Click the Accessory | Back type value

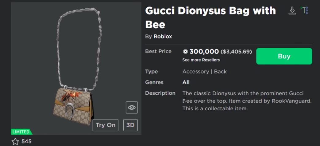204,72
